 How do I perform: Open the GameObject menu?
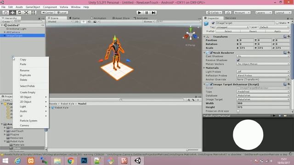pyautogui.click(x=33, y=7)
